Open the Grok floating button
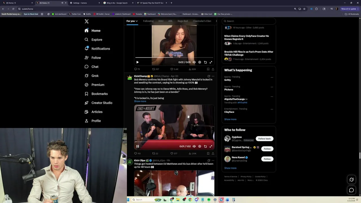This screenshot has width=361, height=203. point(351,180)
